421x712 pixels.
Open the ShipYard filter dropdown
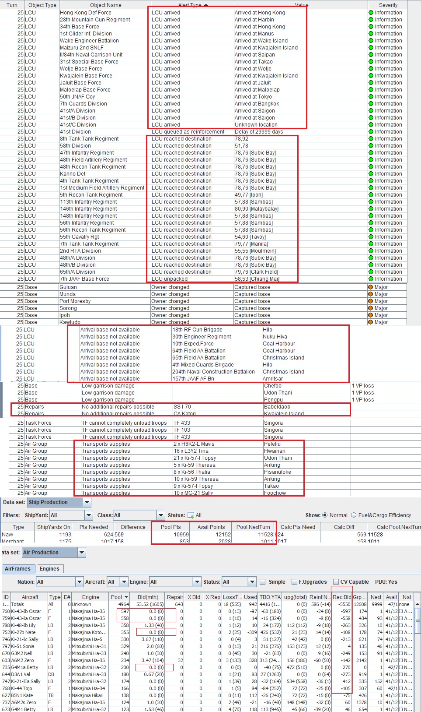(x=89, y=515)
